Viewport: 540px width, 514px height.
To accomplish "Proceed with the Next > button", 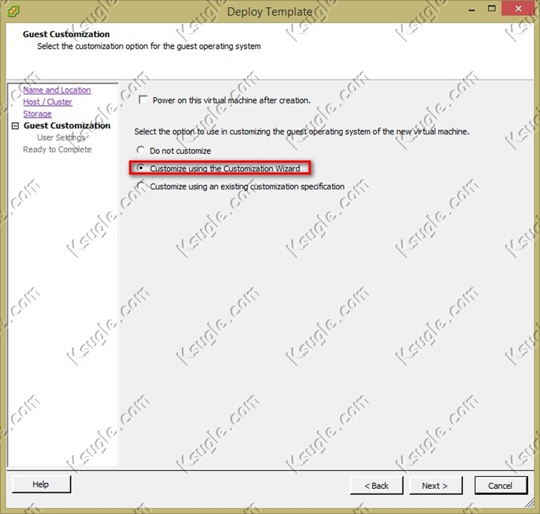I will point(436,485).
